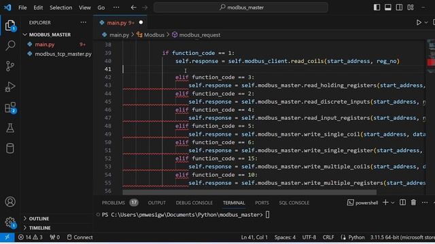
Task: Switch to the PORTS panel tab
Action: (262, 203)
